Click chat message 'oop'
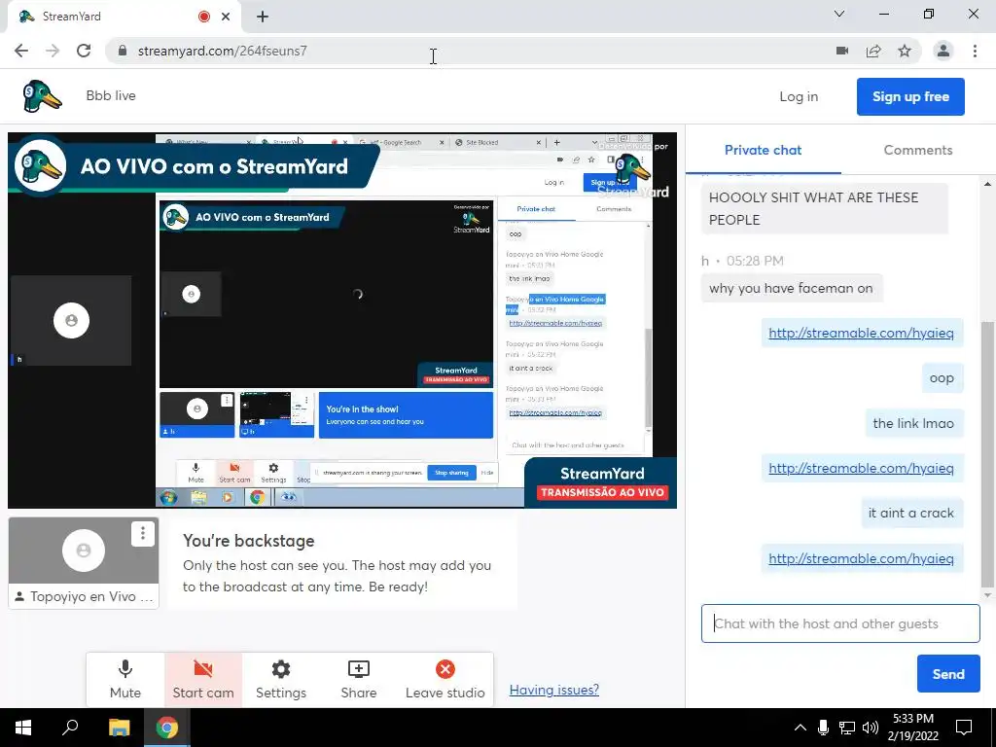 point(942,378)
